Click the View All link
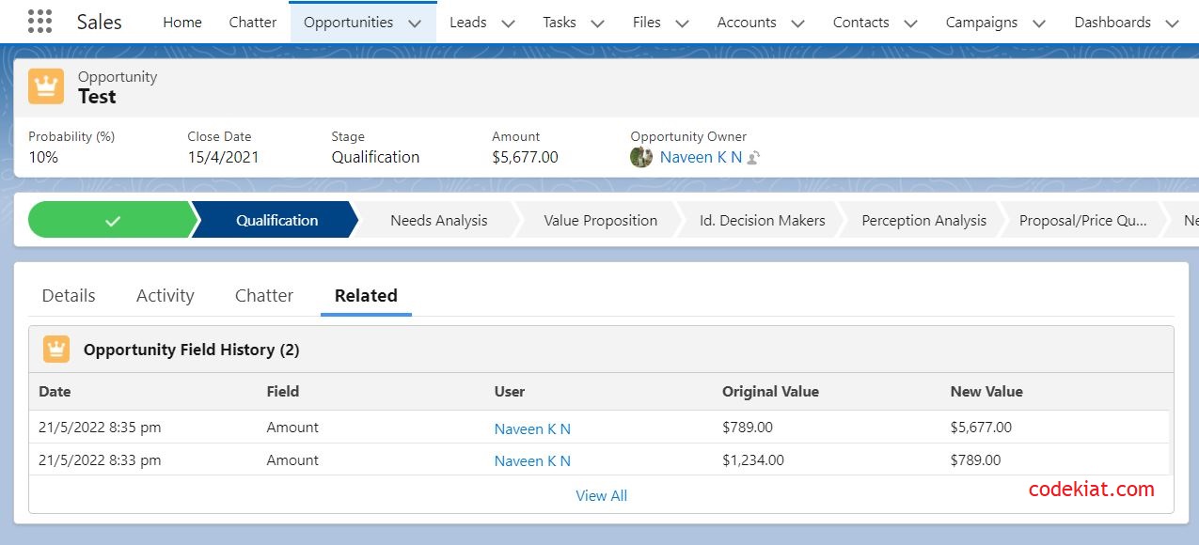The height and width of the screenshot is (545, 1199). pyautogui.click(x=601, y=495)
